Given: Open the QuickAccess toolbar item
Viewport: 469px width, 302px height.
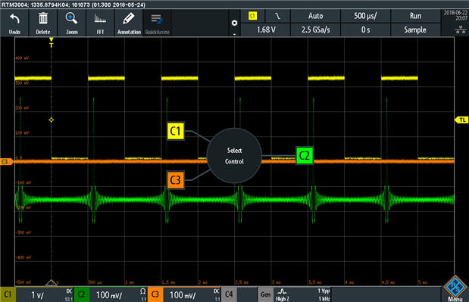Looking at the screenshot, I should pos(158,23).
